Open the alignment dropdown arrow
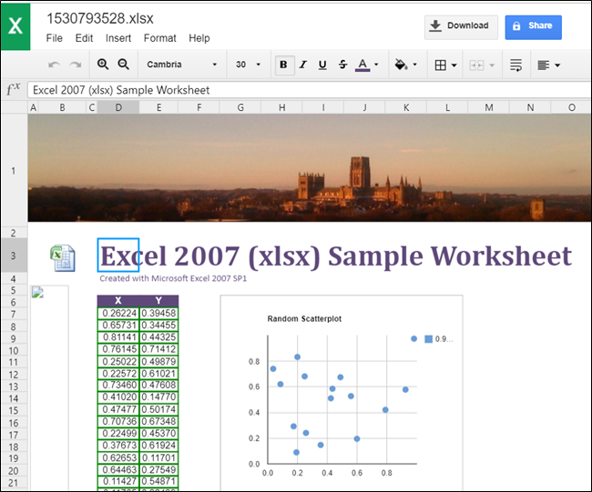The width and height of the screenshot is (592, 492). point(557,65)
